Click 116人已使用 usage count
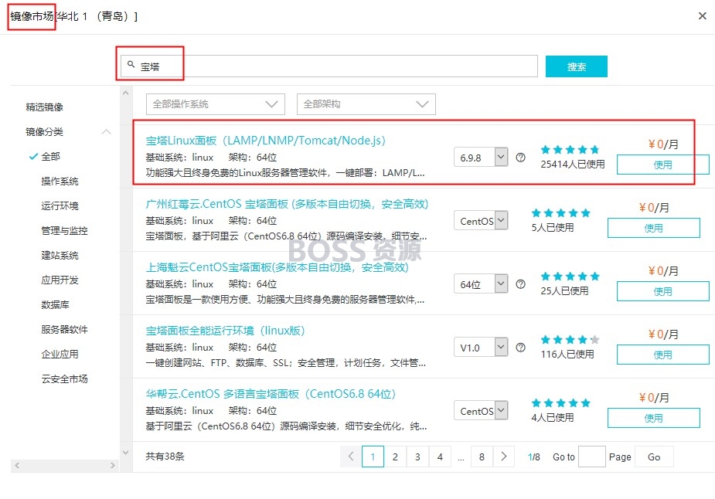 click(567, 354)
